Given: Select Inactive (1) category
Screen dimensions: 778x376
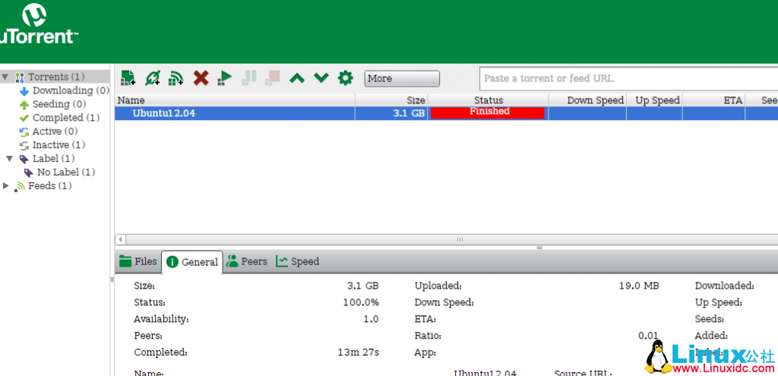Looking at the screenshot, I should pos(59,145).
